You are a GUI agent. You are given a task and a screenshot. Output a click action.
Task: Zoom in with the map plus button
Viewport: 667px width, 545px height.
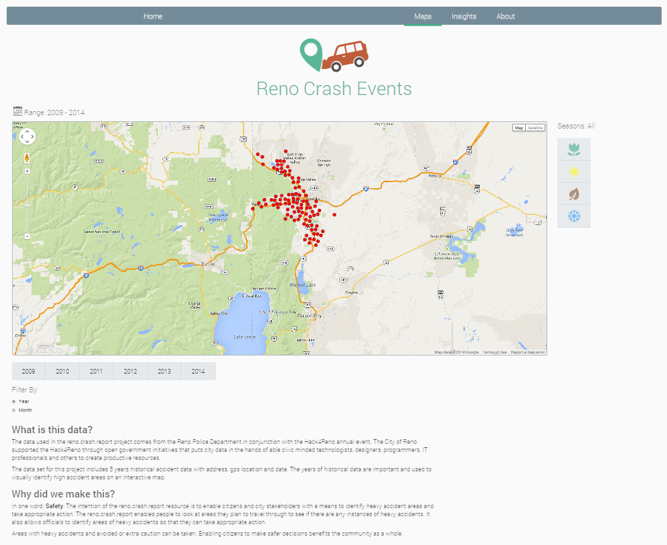pyautogui.click(x=27, y=171)
